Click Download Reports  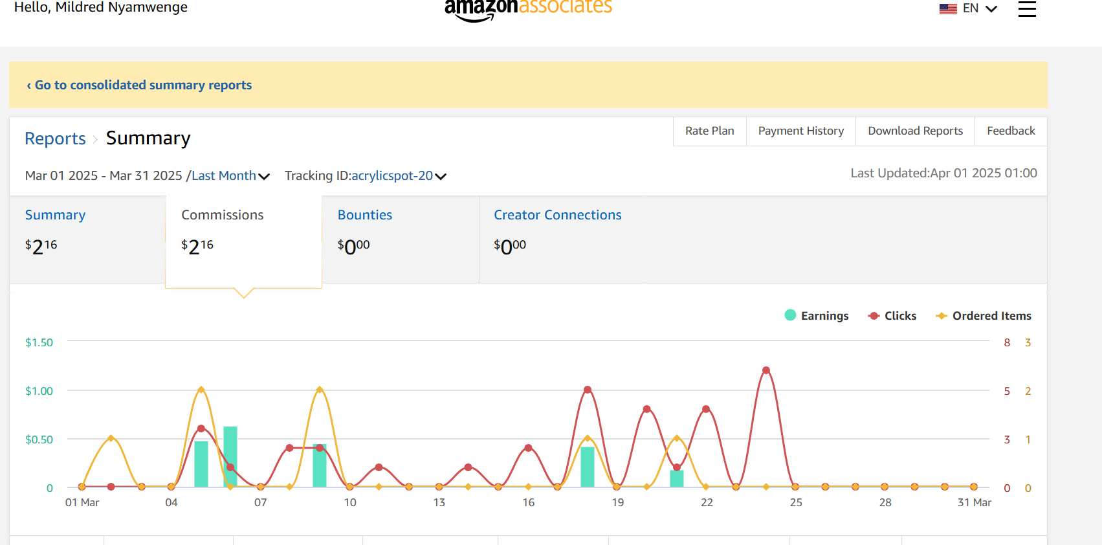tap(916, 131)
